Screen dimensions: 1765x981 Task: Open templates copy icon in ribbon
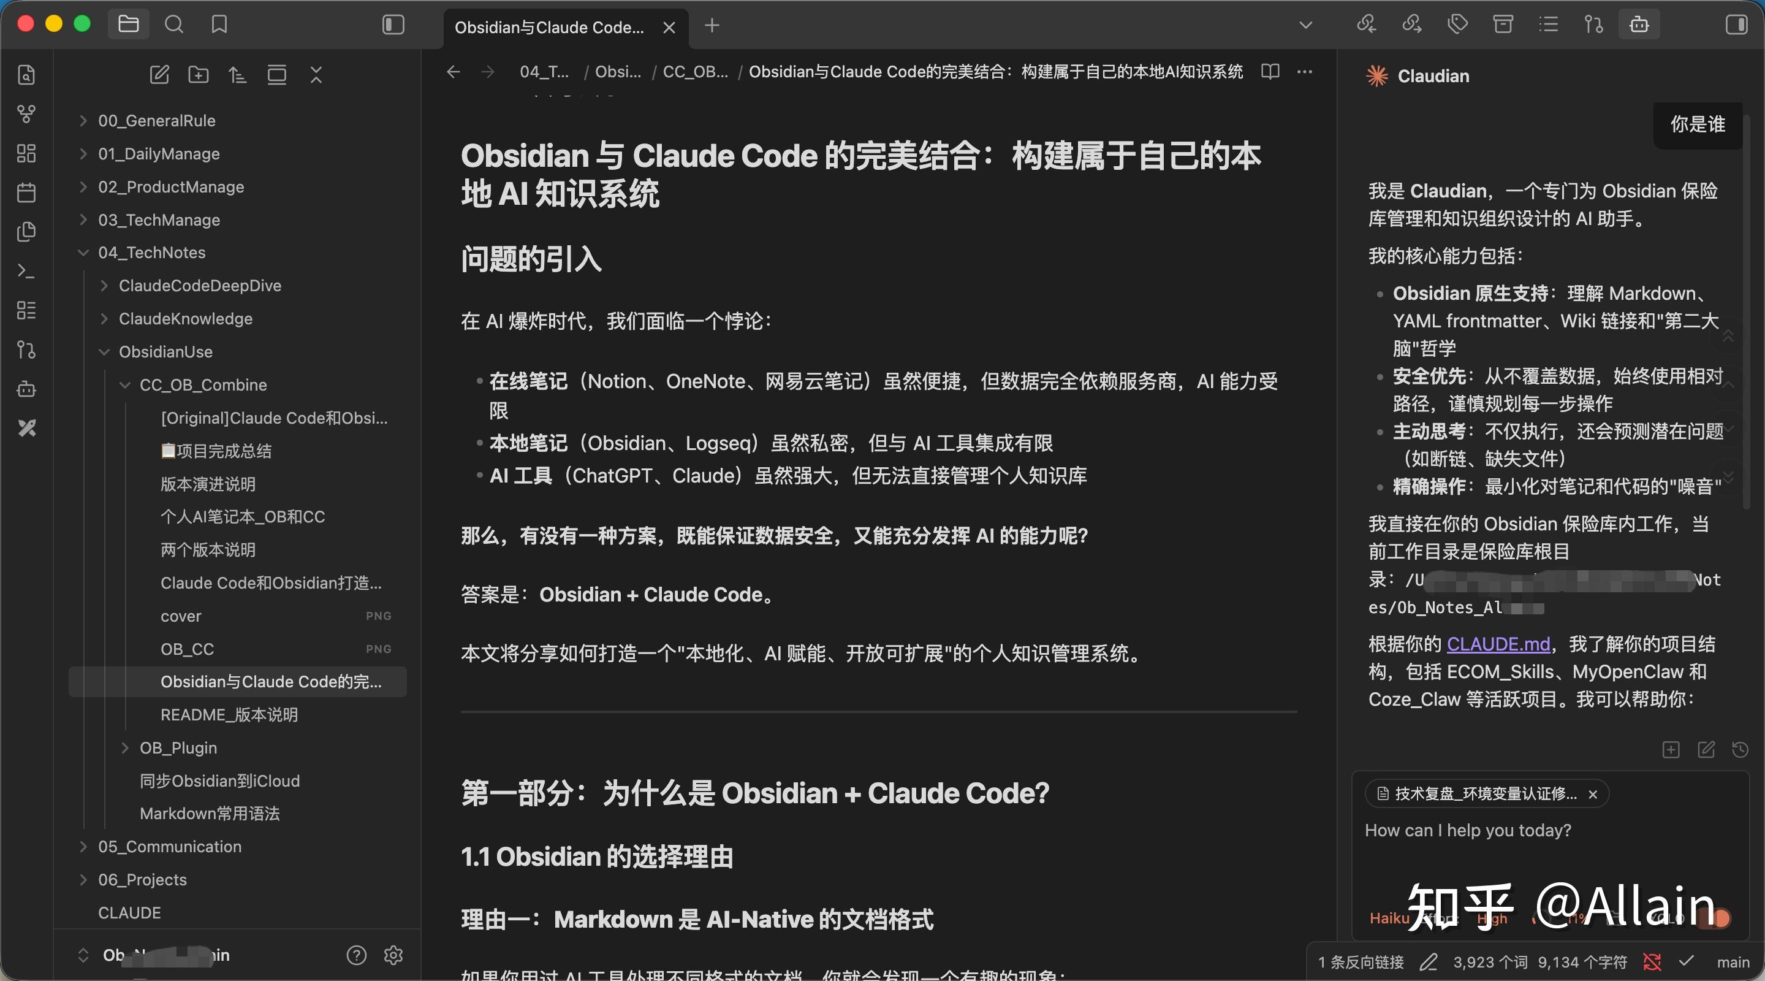(26, 232)
